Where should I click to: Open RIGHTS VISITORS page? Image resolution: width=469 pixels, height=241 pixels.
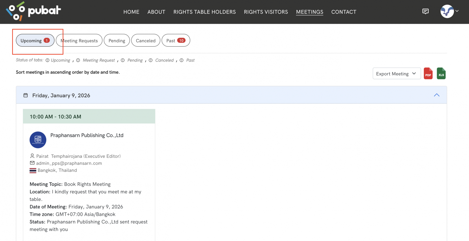[x=266, y=12]
